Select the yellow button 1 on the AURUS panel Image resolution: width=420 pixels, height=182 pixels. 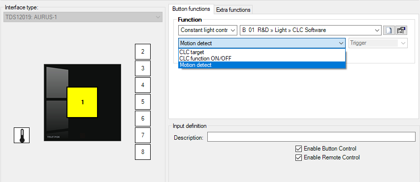click(82, 102)
